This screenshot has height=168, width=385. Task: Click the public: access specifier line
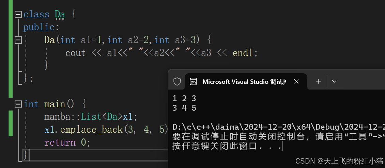(x=41, y=27)
